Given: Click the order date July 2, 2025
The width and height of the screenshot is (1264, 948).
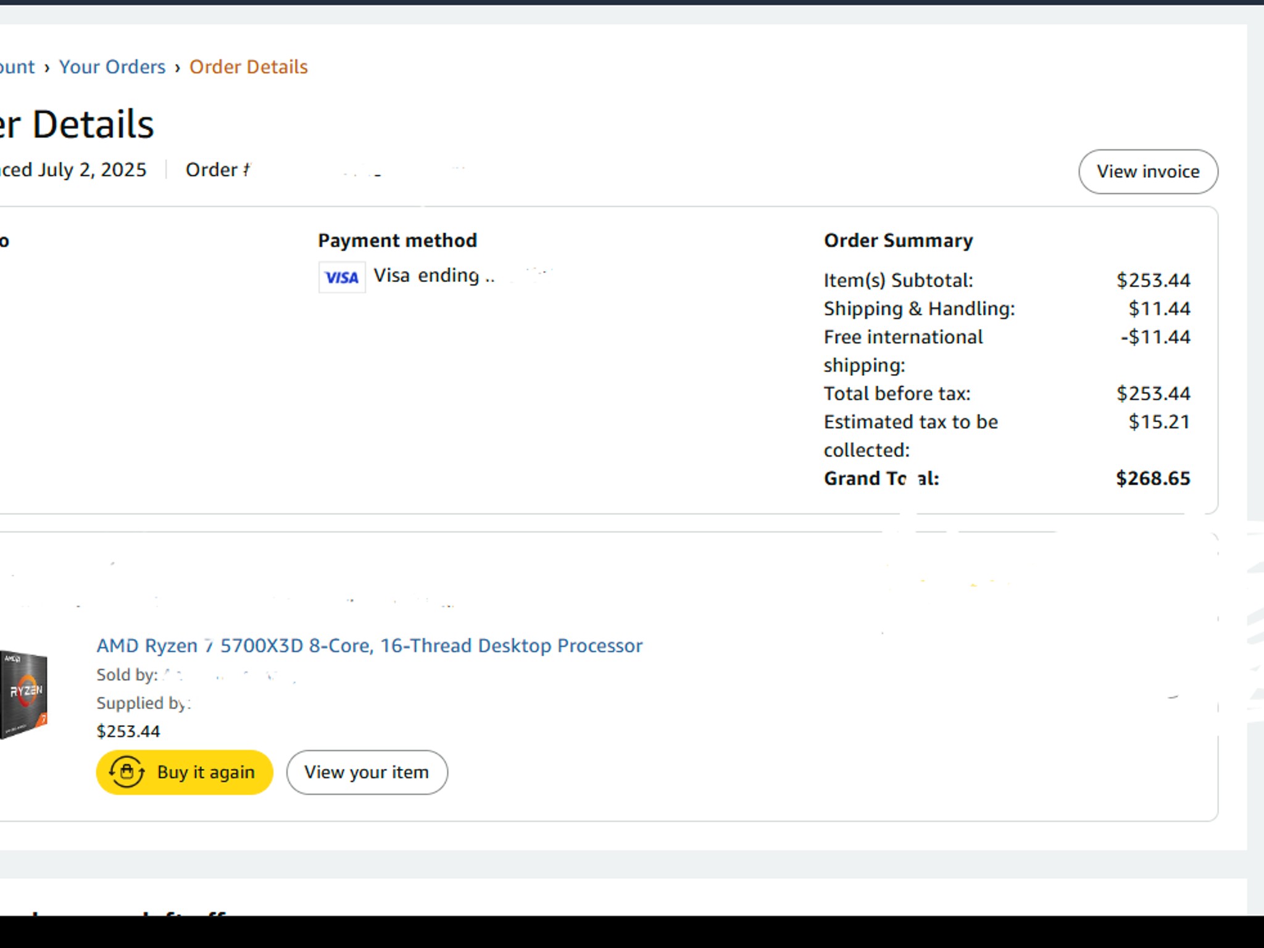Looking at the screenshot, I should pyautogui.click(x=91, y=170).
